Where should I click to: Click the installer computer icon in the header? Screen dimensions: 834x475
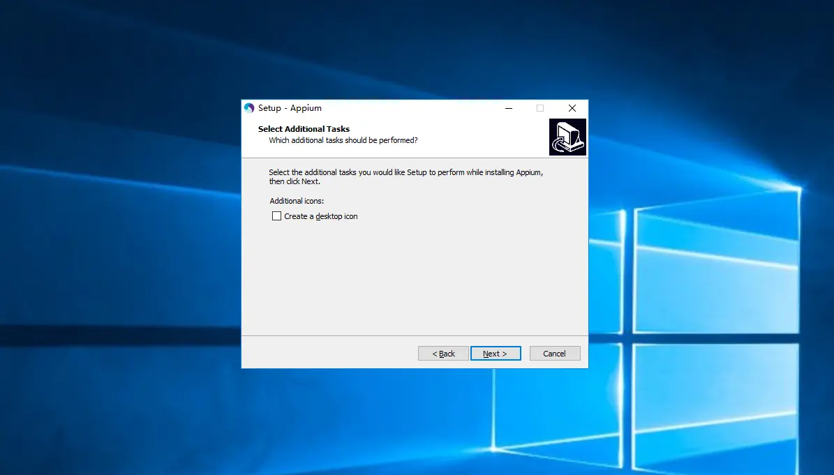point(567,137)
